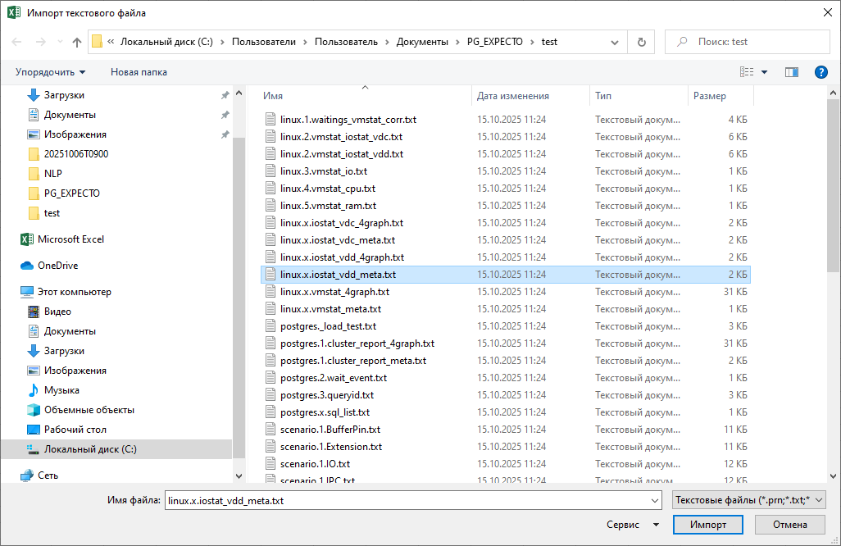841x546 pixels.
Task: Click Новая папка button
Action: [139, 72]
